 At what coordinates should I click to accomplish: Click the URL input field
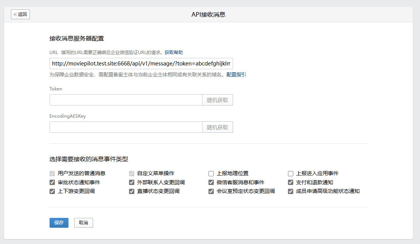pyautogui.click(x=141, y=64)
